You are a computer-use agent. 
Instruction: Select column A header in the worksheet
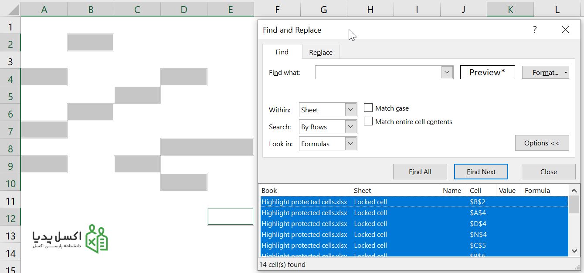pyautogui.click(x=44, y=9)
